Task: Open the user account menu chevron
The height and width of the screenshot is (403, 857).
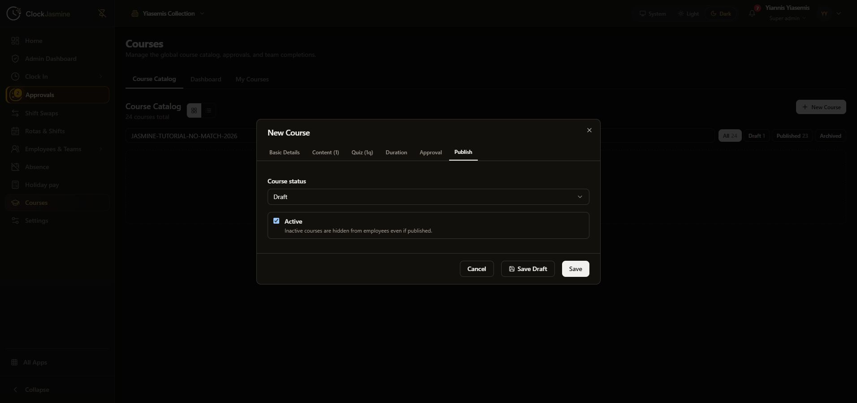Action: pyautogui.click(x=839, y=13)
